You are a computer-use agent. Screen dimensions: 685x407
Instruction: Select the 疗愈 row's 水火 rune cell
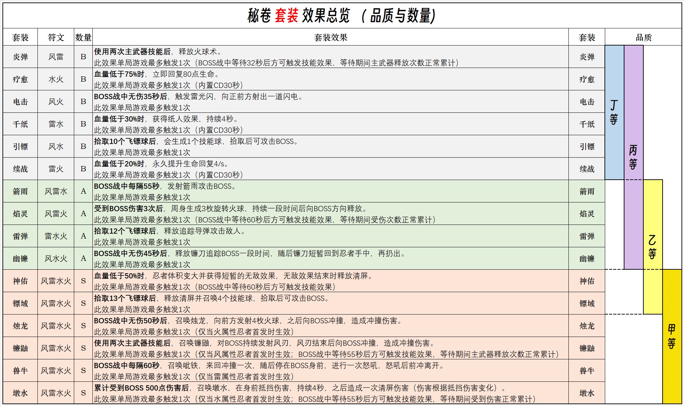(56, 79)
